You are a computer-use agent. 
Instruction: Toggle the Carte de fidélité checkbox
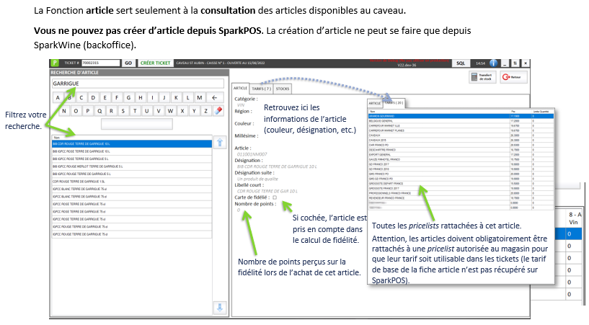tap(275, 197)
